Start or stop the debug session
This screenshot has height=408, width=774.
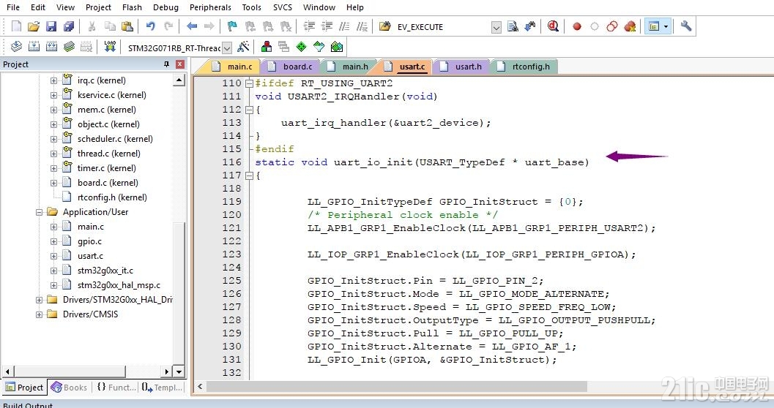tap(553, 26)
